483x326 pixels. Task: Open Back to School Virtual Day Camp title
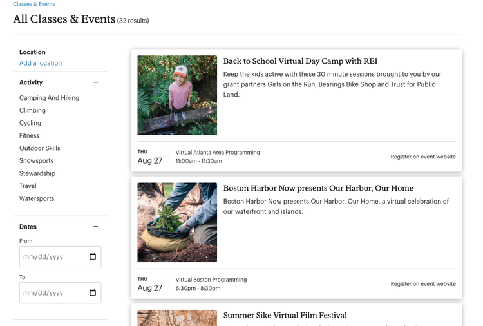300,61
